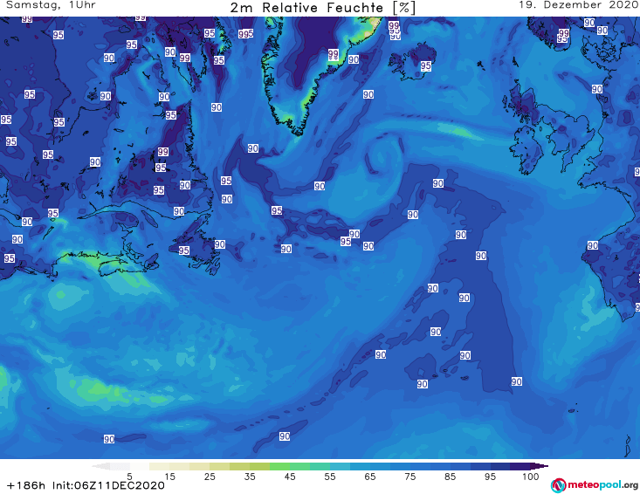Click the dark purple legend arrow tip beside 100
This screenshot has height=494, width=640.
[x=540, y=466]
